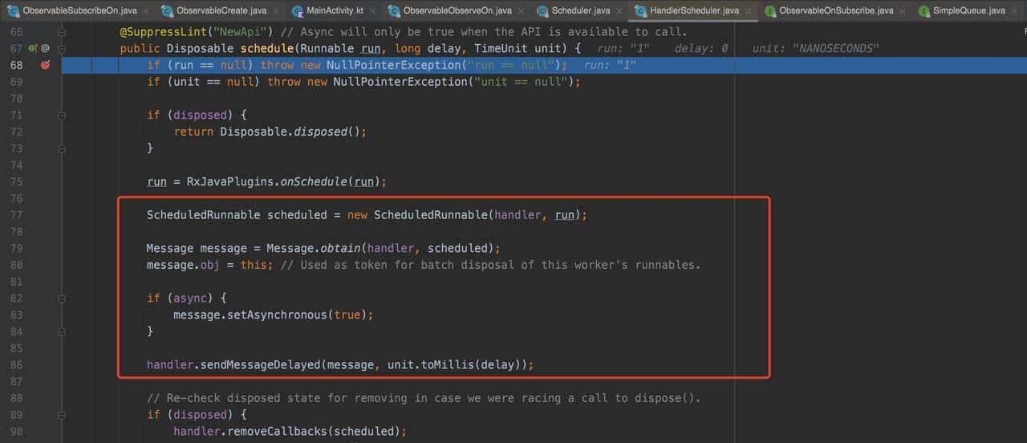Click line number 75 in the gutter
The height and width of the screenshot is (443, 1027).
point(16,181)
